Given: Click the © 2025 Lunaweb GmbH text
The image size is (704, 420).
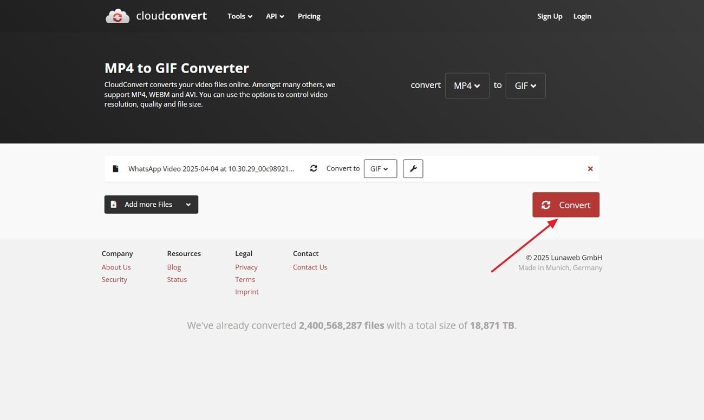Looking at the screenshot, I should 564,258.
